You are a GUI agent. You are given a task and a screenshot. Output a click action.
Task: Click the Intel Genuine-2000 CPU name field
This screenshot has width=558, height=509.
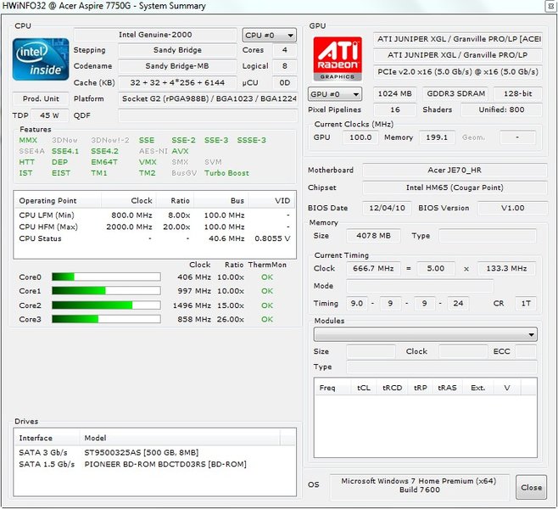[x=155, y=35]
